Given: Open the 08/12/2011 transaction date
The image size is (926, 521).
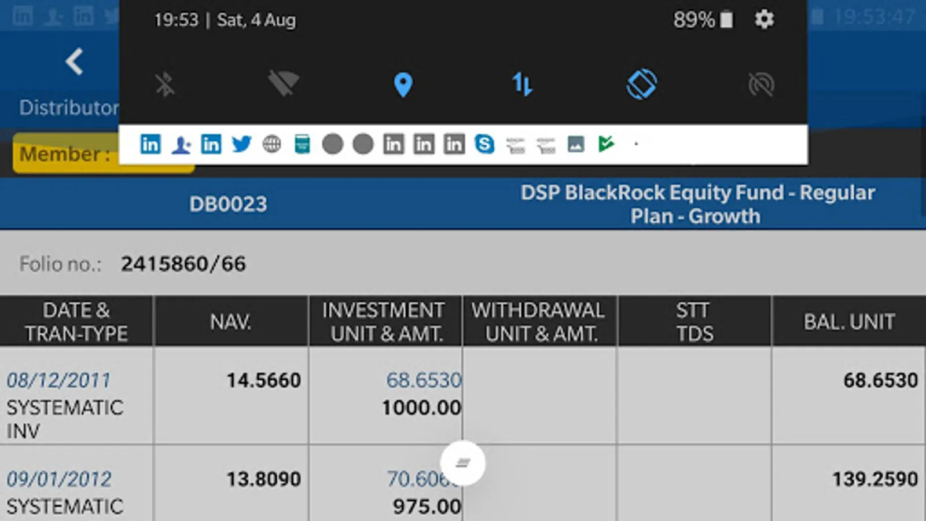Looking at the screenshot, I should coord(59,380).
